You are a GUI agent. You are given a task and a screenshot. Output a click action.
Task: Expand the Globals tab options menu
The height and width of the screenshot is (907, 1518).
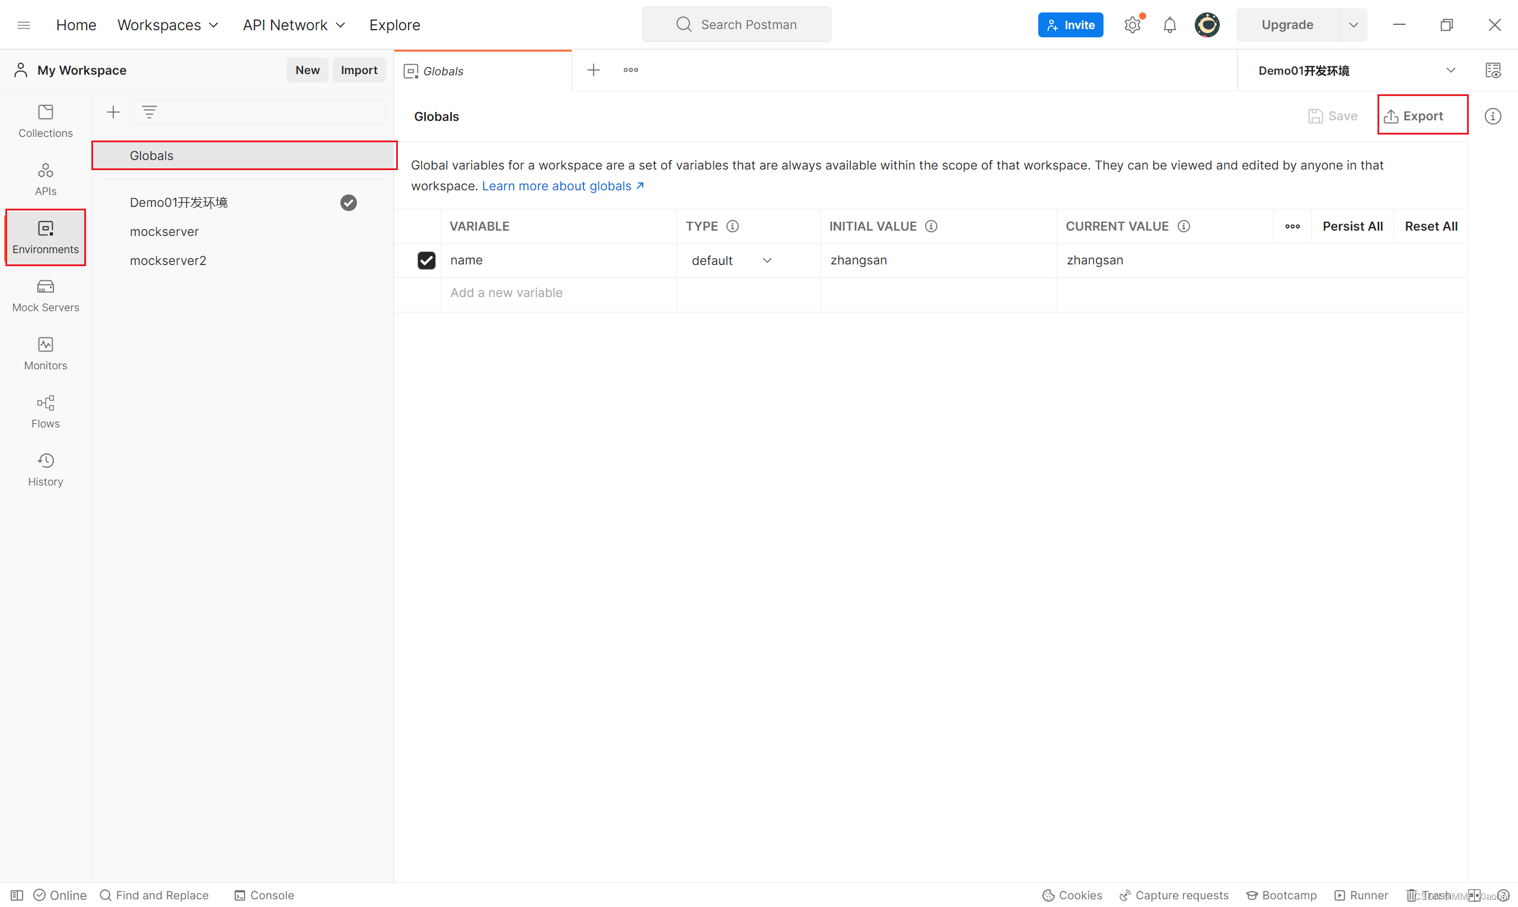(x=630, y=70)
